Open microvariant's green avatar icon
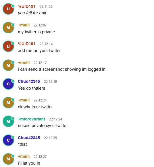The width and height of the screenshot is (154, 167). pos(8,121)
